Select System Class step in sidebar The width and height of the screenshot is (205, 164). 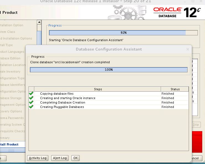[x=7, y=32]
